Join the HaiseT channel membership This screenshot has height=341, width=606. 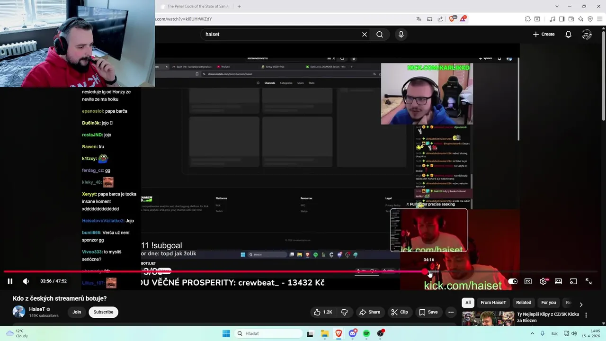(77, 312)
